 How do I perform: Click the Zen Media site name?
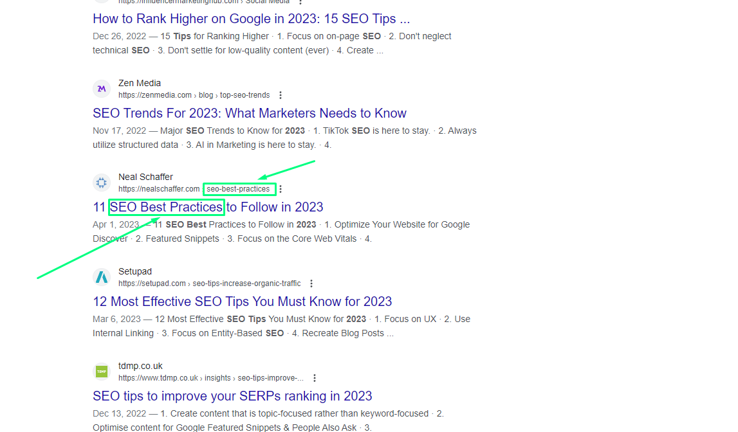click(140, 83)
